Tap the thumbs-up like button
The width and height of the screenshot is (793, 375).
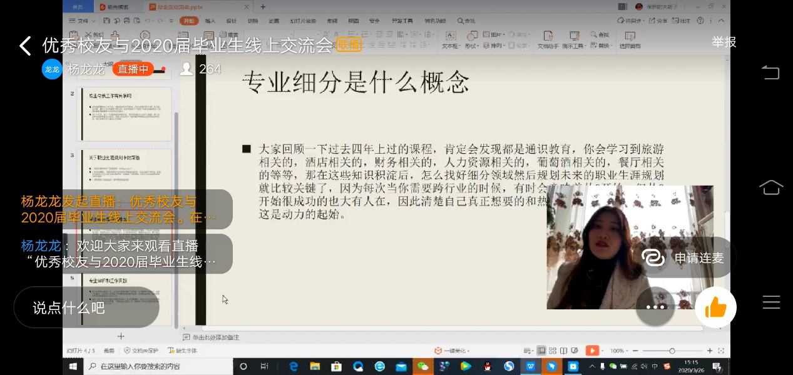click(x=715, y=307)
